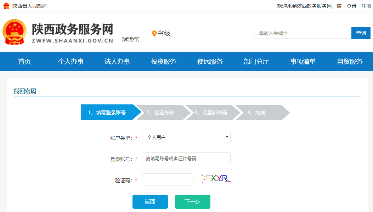Click the small emblem icon at top-left
Screen dimensions: 373x212
(x=6, y=6)
